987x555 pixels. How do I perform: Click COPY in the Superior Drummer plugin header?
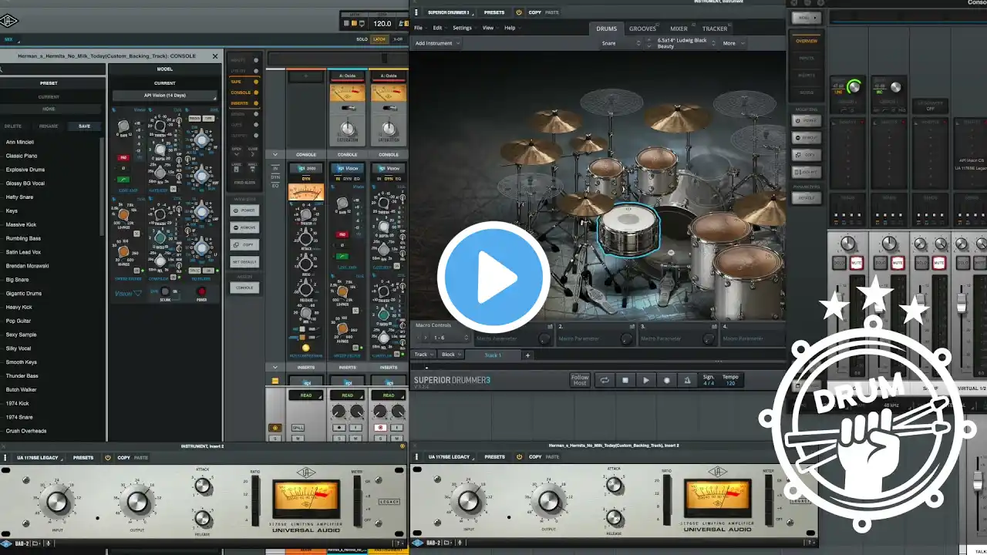(534, 12)
